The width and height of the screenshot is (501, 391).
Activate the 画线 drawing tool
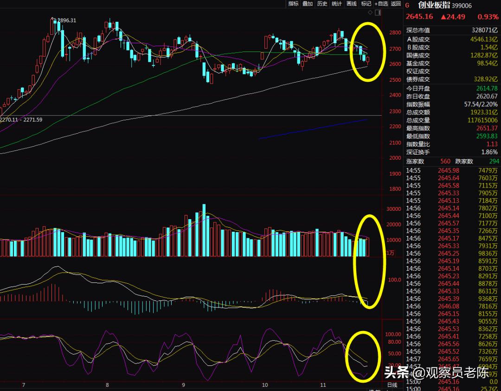[352, 4]
